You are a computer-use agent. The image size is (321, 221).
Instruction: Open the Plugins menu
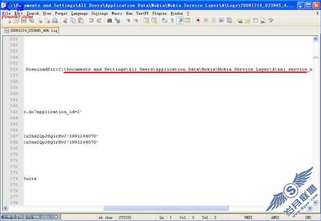coord(159,13)
